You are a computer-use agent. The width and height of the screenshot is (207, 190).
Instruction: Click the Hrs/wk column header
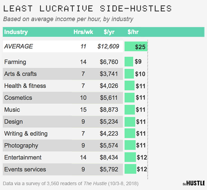point(83,32)
